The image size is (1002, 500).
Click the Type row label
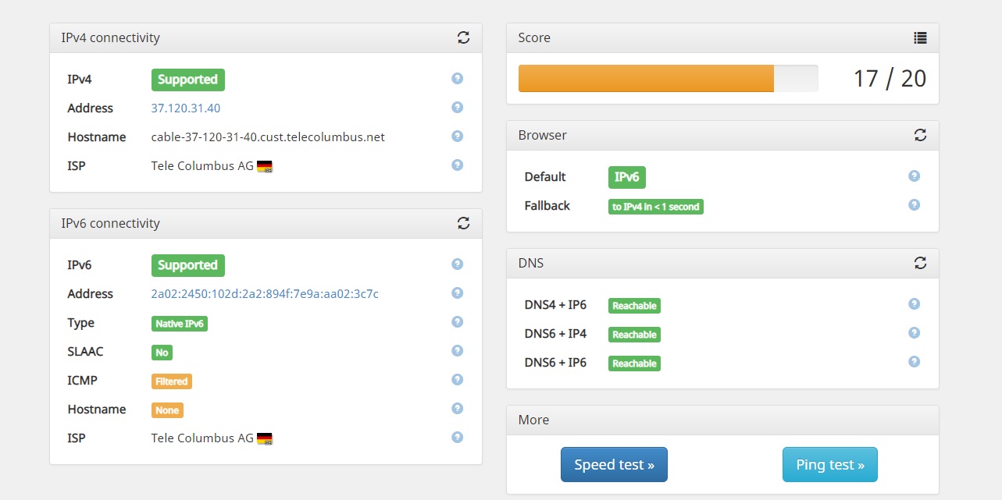(x=80, y=323)
